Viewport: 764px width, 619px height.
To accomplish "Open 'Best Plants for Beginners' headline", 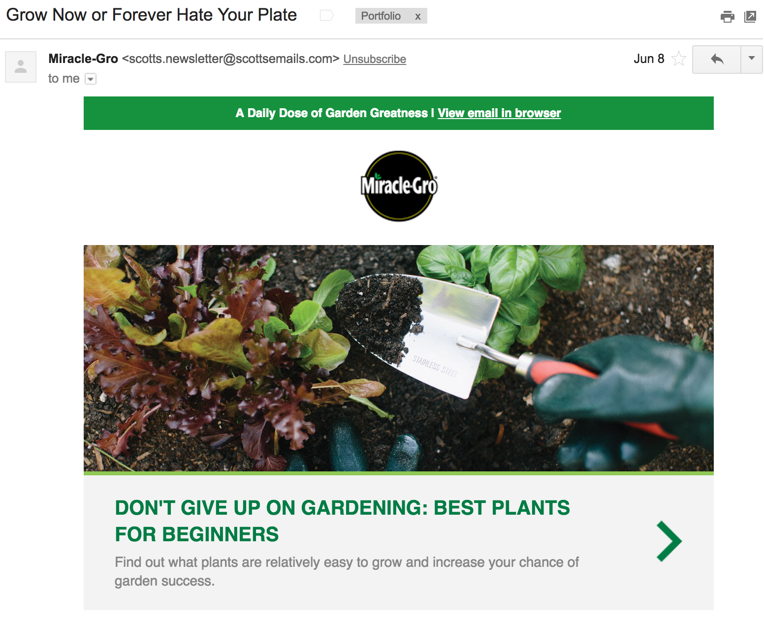I will click(342, 521).
